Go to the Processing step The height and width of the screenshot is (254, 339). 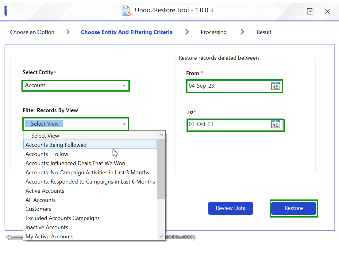(214, 32)
